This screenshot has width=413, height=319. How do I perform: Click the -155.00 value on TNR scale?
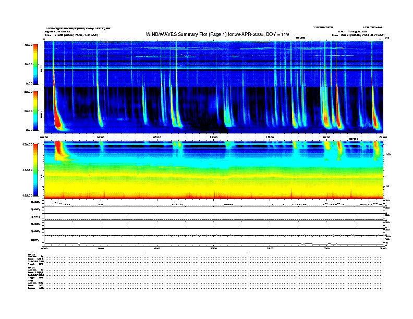click(x=27, y=195)
